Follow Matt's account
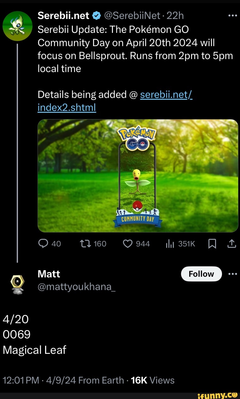240x399 pixels. [201, 274]
